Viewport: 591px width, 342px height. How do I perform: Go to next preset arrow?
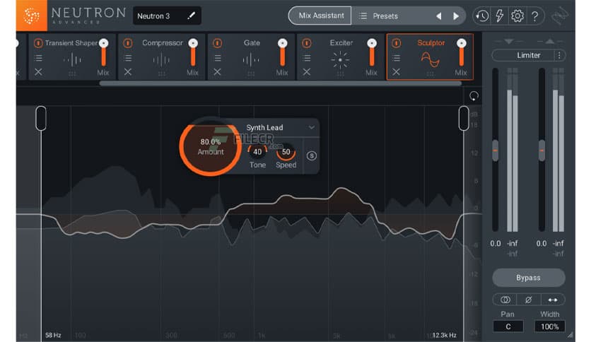(x=456, y=16)
